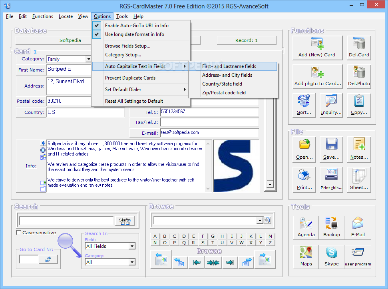Screen dimensions: 388x289
Task: Open a database file with Open...
Action: [x=304, y=149]
